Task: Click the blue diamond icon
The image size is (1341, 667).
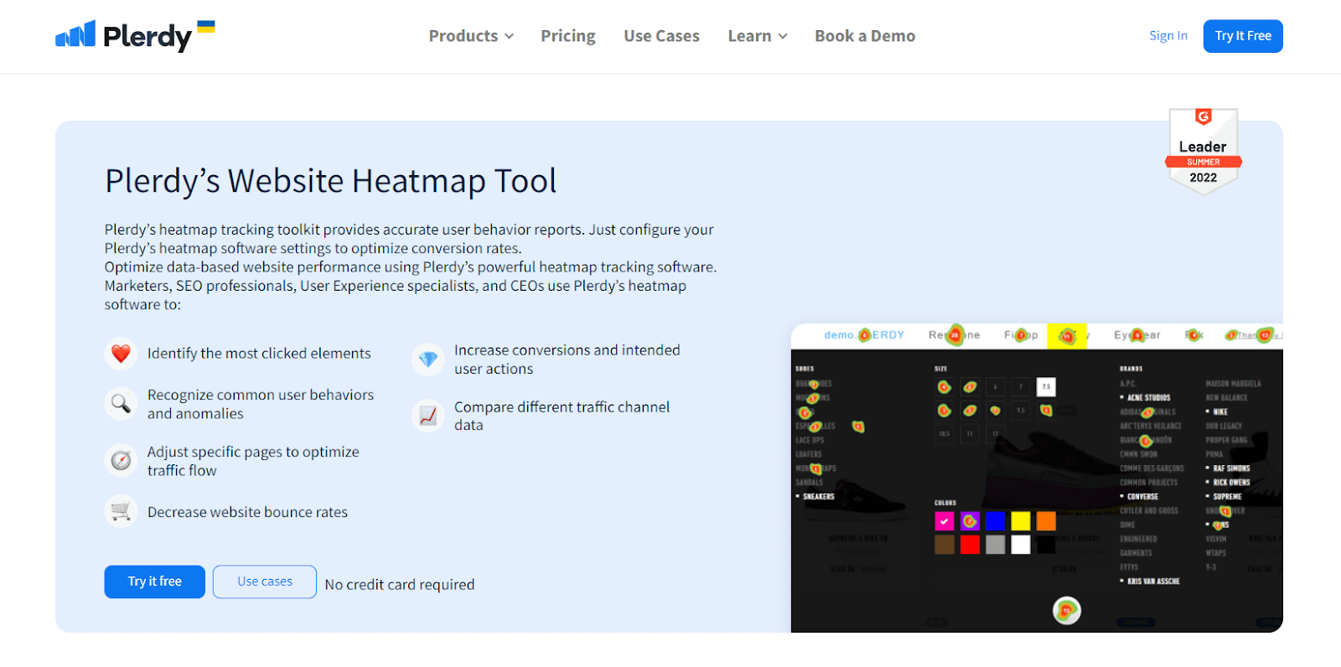Action: coord(428,359)
